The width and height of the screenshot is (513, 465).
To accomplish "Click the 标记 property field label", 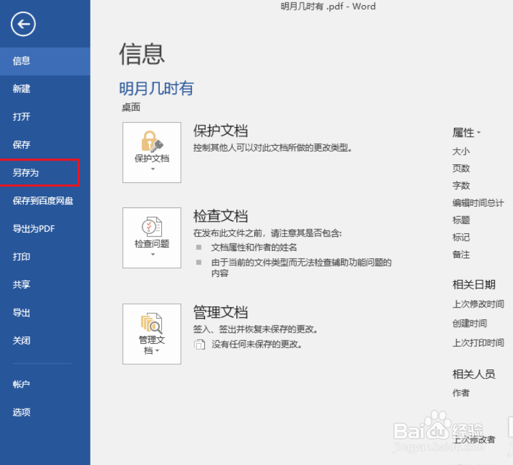I will pyautogui.click(x=461, y=237).
